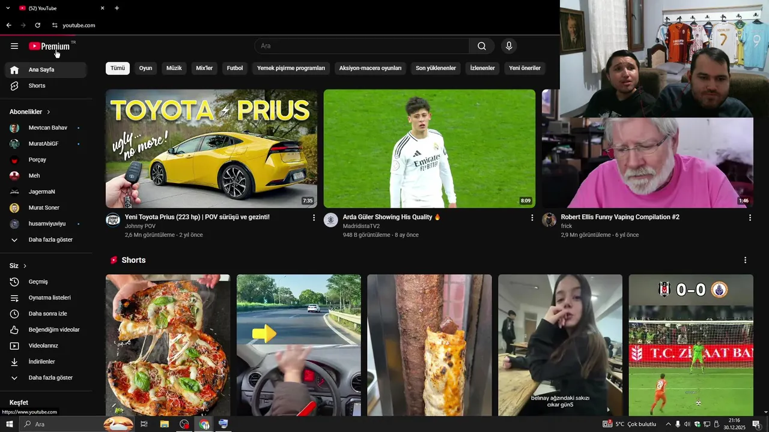This screenshot has width=769, height=432.
Task: Open File Explorer from taskbar
Action: point(164,424)
